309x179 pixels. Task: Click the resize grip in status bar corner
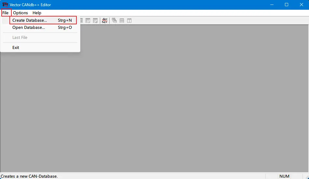pyautogui.click(x=307, y=177)
